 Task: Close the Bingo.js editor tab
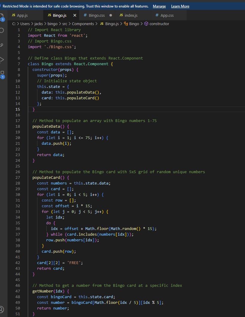(75, 15)
